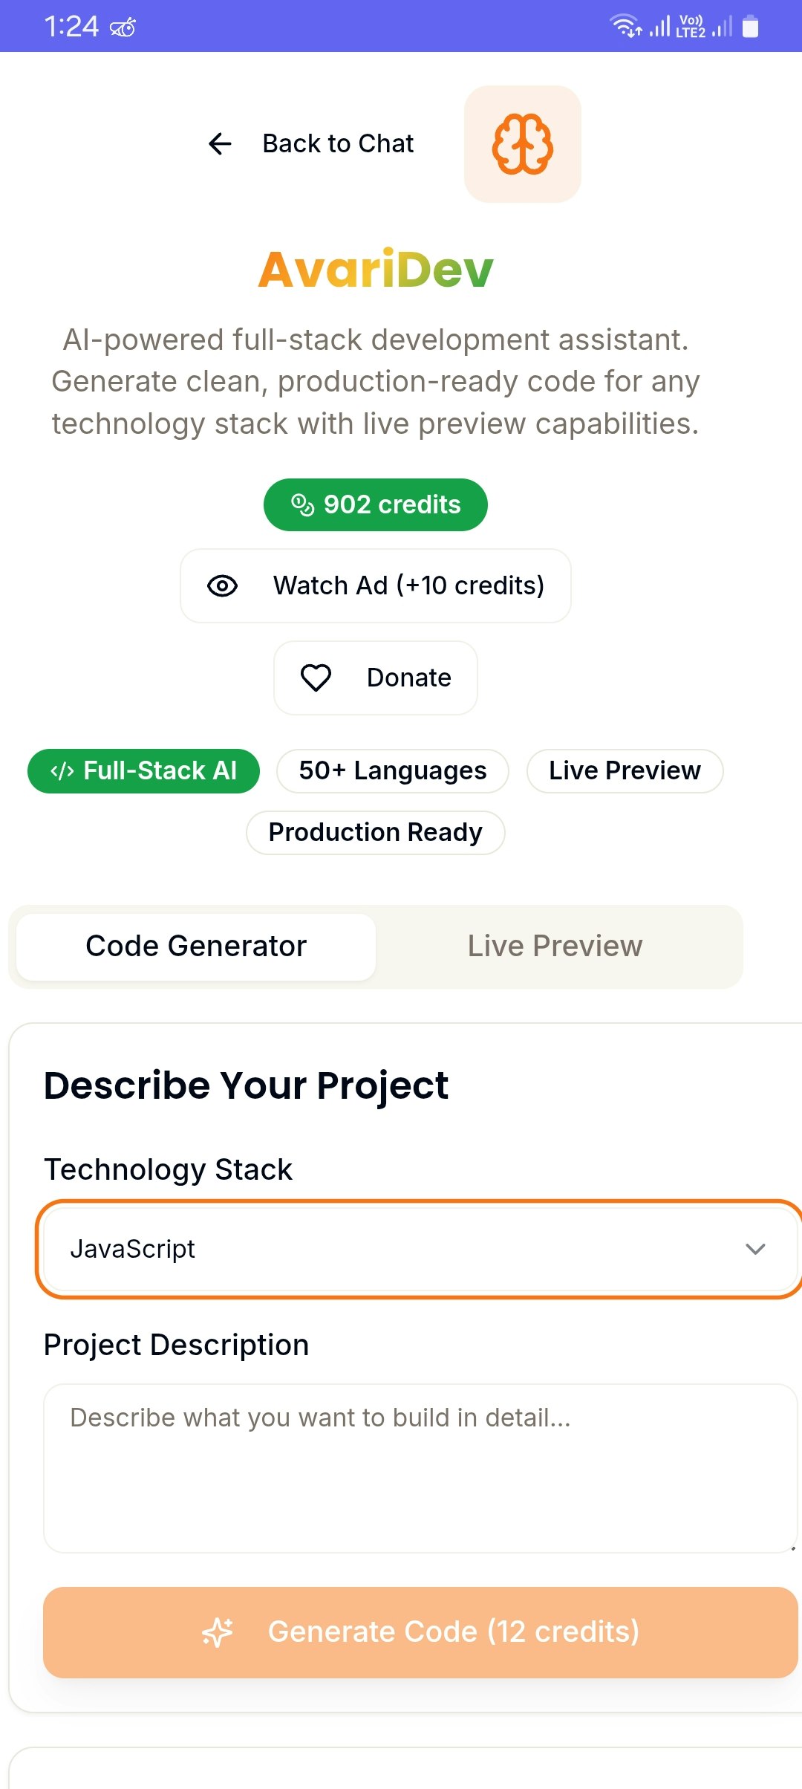Tap the orange brain logo icon
This screenshot has width=802, height=1789.
click(x=523, y=144)
